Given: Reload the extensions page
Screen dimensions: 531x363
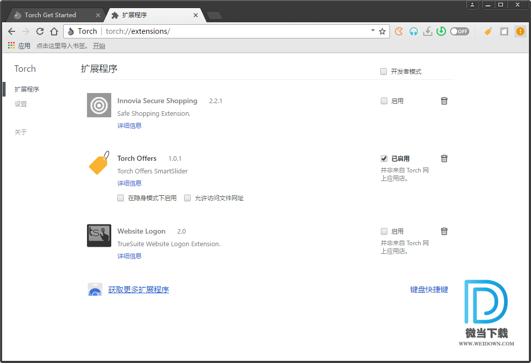Looking at the screenshot, I should [40, 31].
